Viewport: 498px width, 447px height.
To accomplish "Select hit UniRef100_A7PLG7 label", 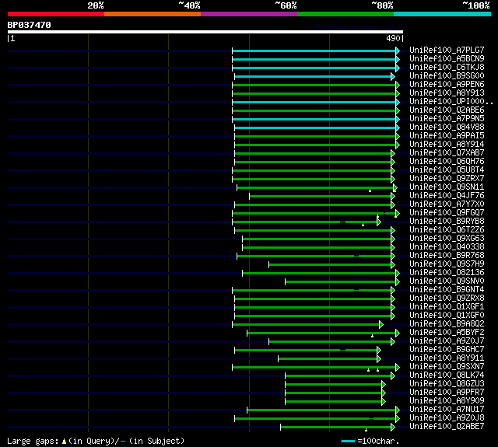I will (x=447, y=50).
